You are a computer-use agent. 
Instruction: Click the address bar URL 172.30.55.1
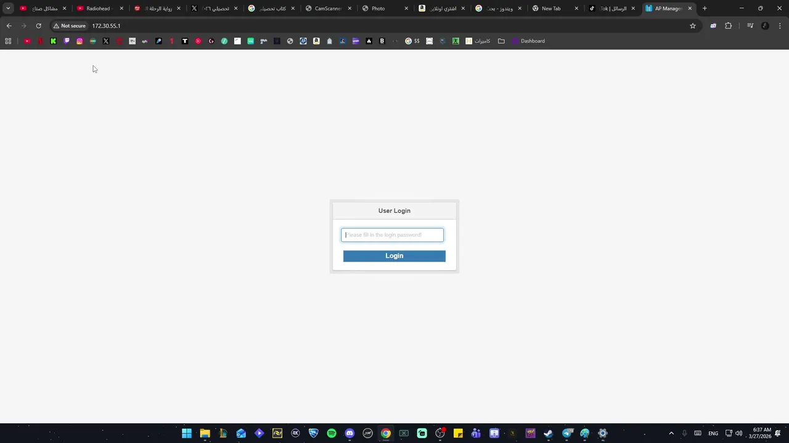[106, 26]
